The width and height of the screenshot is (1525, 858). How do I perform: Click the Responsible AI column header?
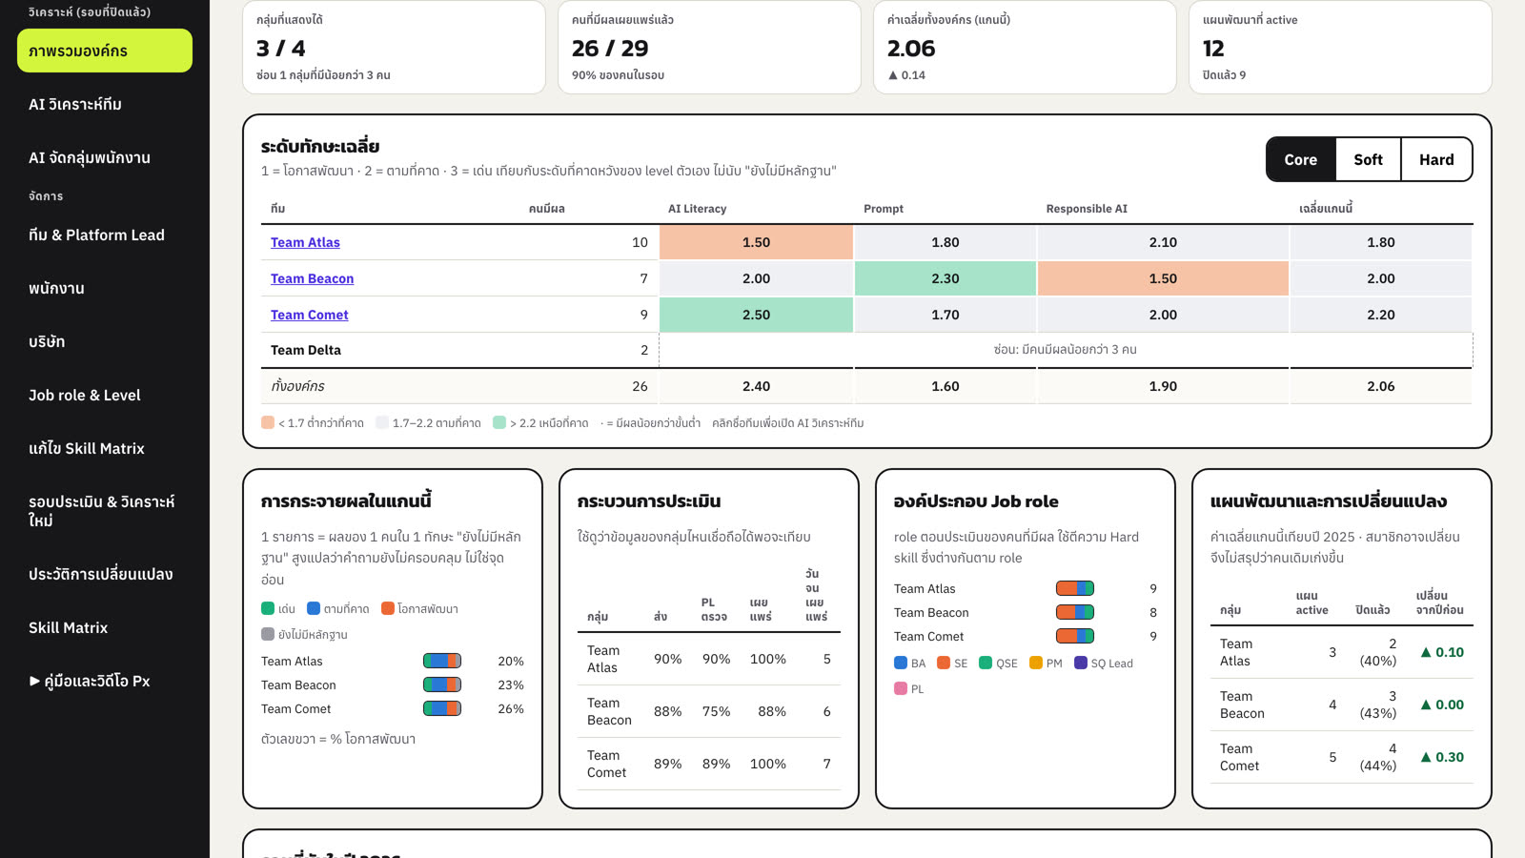coord(1087,209)
